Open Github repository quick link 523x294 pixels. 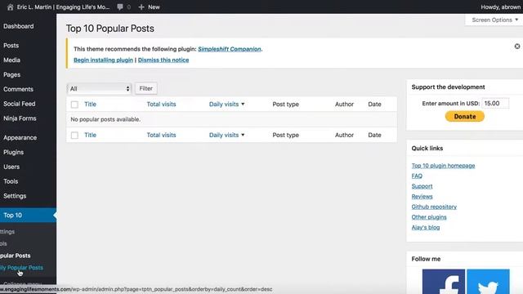434,207
